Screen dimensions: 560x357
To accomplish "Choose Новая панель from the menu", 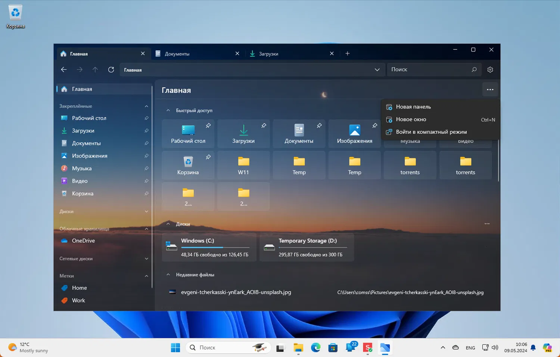I will [413, 107].
